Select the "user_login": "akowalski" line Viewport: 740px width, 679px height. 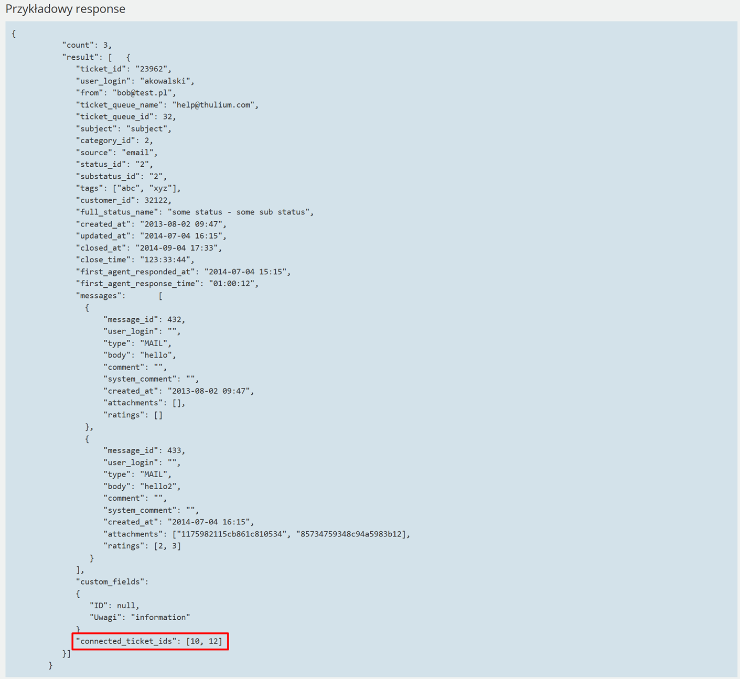(x=135, y=81)
